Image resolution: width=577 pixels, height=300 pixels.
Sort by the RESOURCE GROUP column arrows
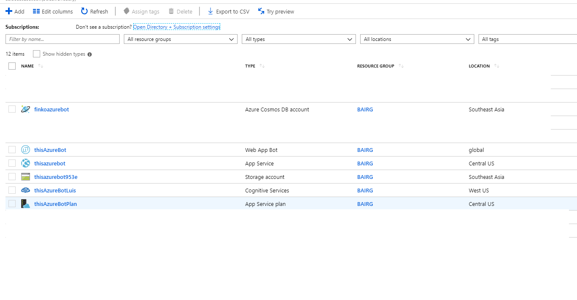pyautogui.click(x=401, y=66)
